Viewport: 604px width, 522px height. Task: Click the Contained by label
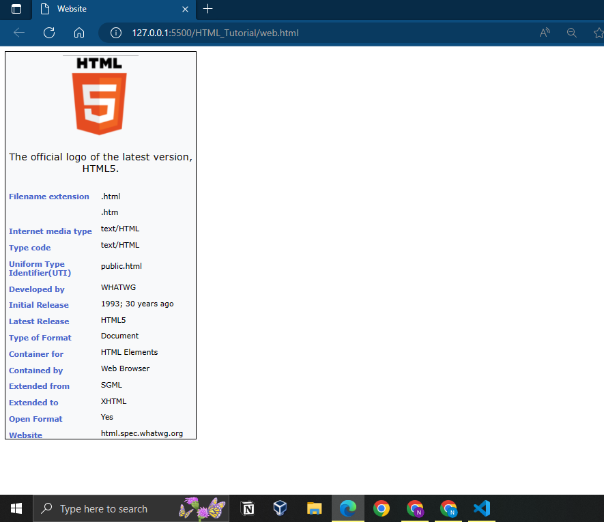(x=35, y=371)
